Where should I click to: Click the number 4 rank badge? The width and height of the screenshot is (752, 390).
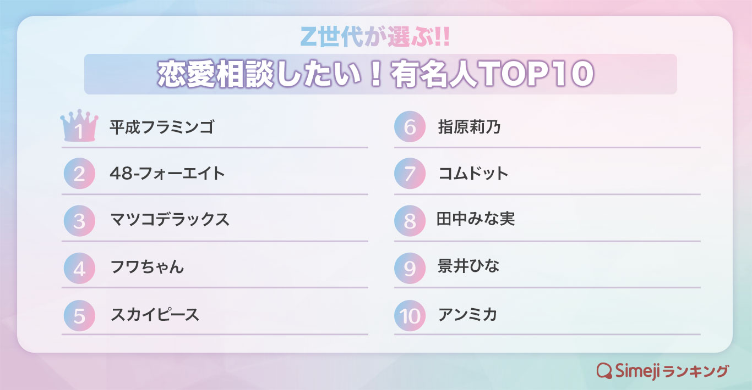79,268
